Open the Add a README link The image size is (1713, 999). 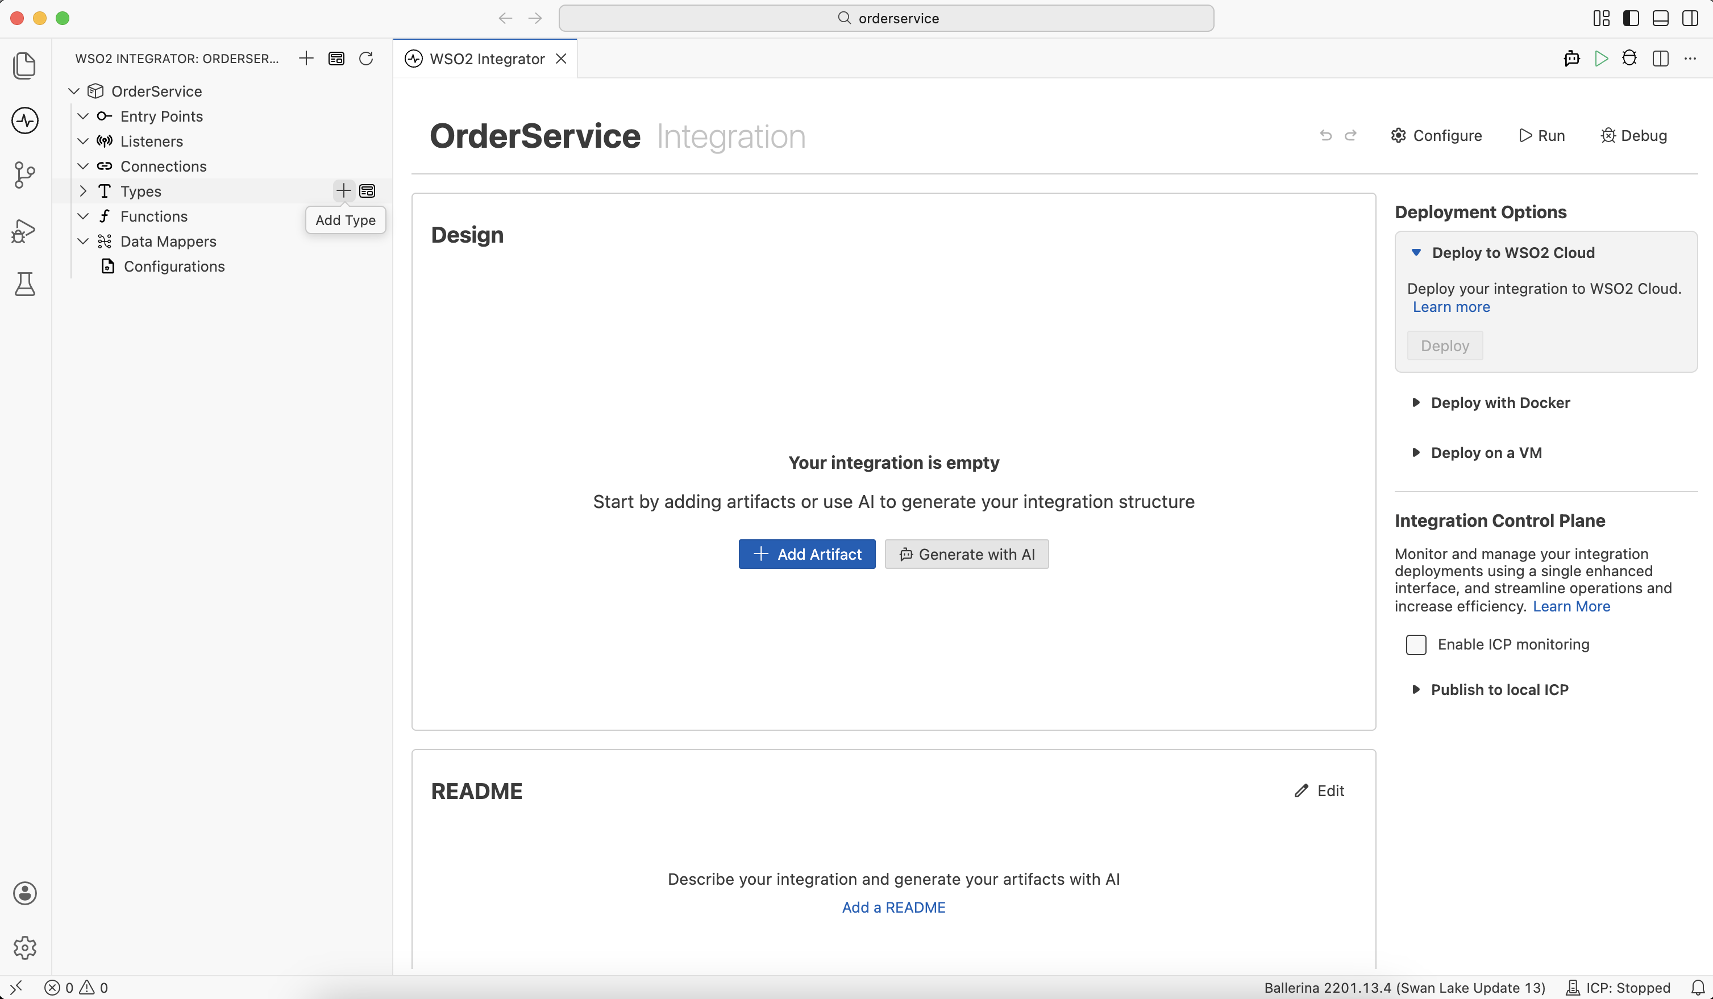893,908
